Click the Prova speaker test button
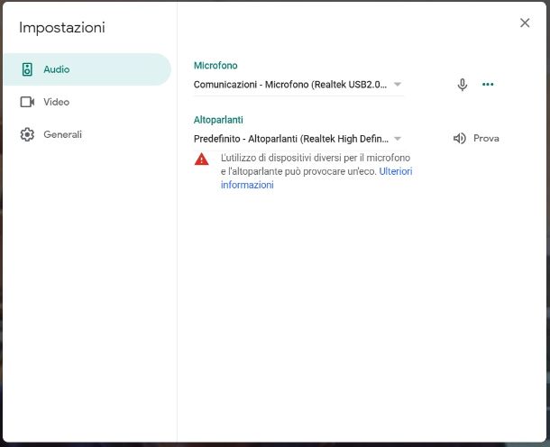550x447 pixels. [x=476, y=139]
